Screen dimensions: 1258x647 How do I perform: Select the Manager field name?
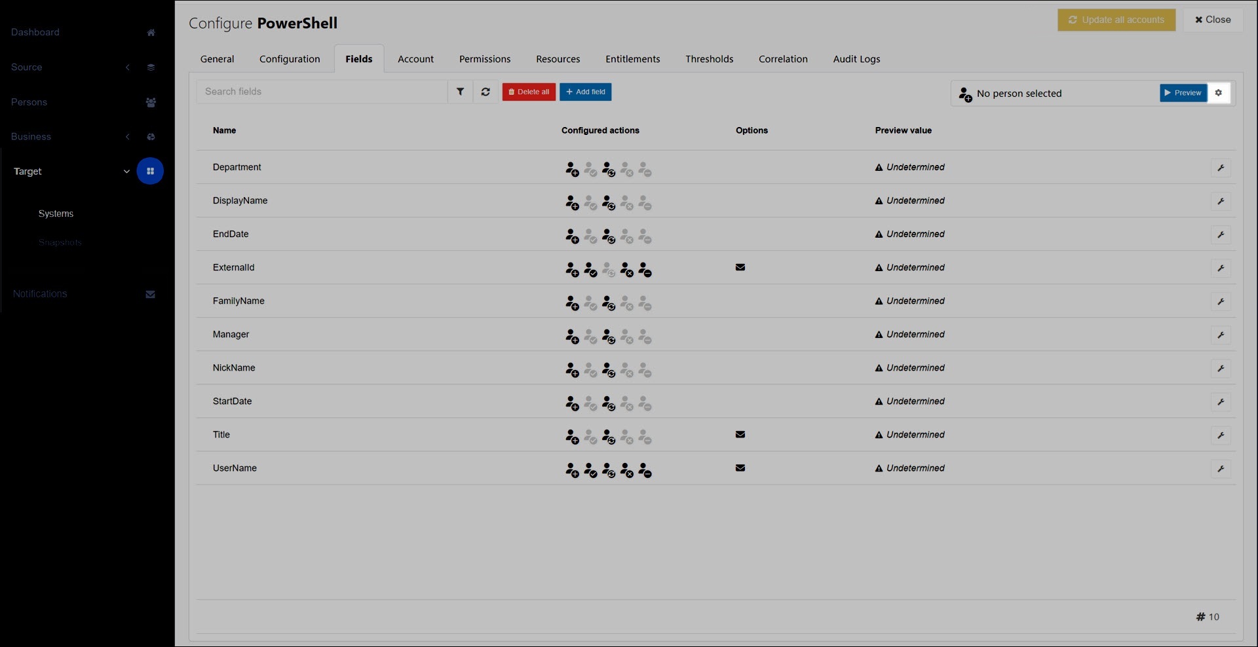pos(231,334)
